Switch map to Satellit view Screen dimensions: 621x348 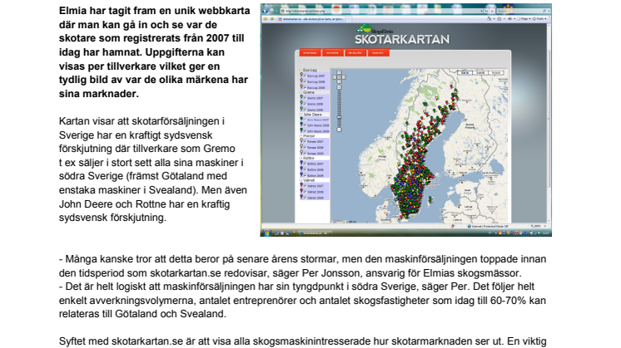[x=479, y=73]
